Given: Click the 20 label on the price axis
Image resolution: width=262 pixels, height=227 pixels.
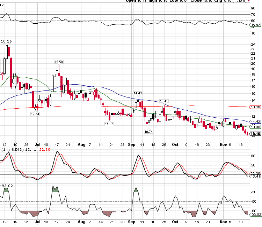Looking at the screenshot, I should [x=253, y=63].
